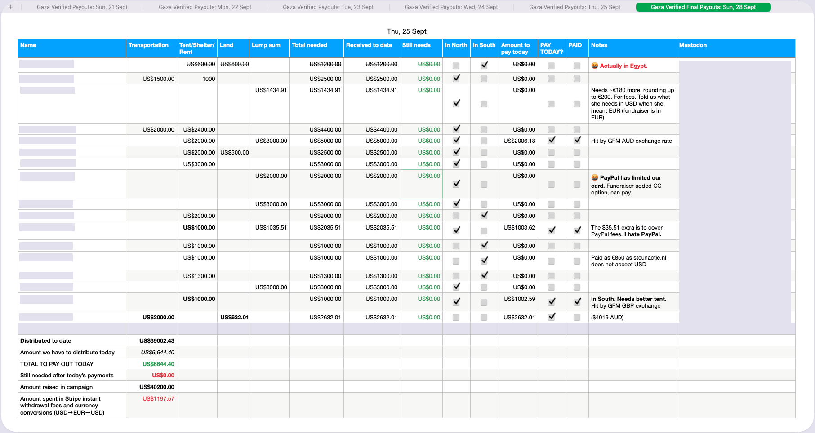
Task: Switch to the Mon, 22 Sept payouts tab
Action: tap(205, 7)
